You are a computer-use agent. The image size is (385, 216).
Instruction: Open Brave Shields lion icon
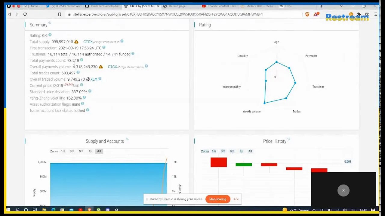(x=307, y=14)
